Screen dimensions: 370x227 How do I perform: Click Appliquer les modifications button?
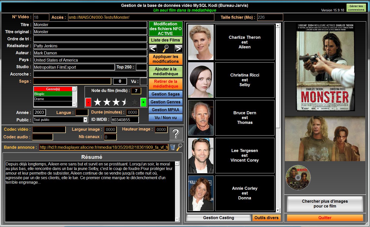166,59
